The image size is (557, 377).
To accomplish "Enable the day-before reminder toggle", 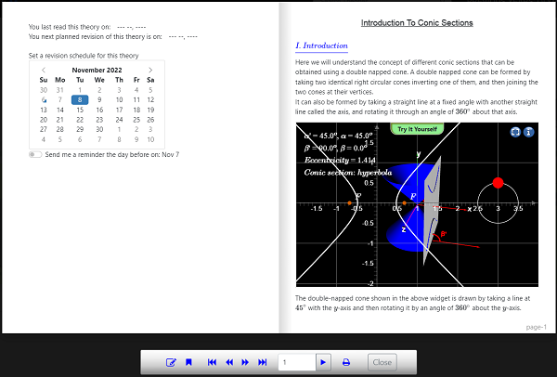I will [x=35, y=154].
